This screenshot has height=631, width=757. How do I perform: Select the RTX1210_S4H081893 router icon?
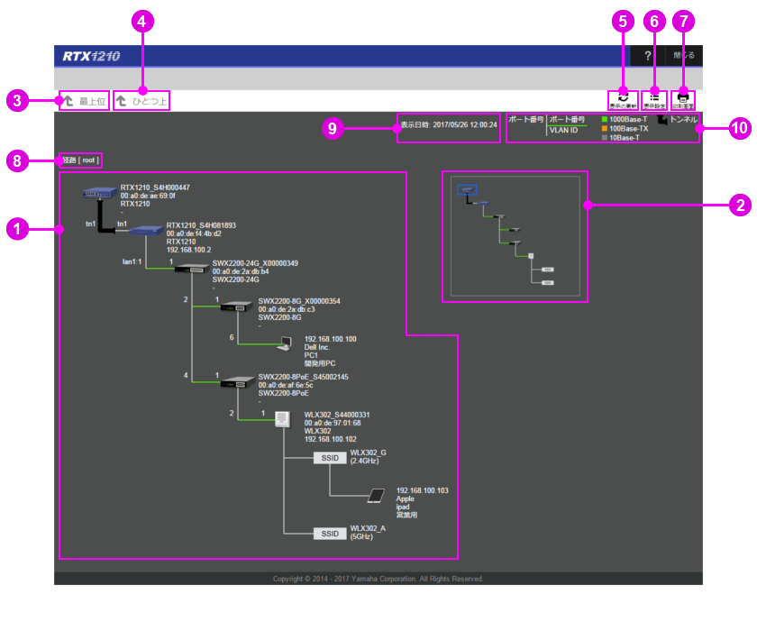(143, 231)
